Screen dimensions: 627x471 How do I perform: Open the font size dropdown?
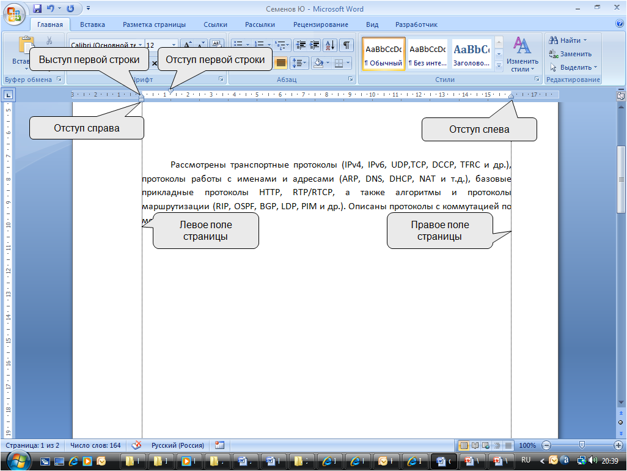(174, 45)
